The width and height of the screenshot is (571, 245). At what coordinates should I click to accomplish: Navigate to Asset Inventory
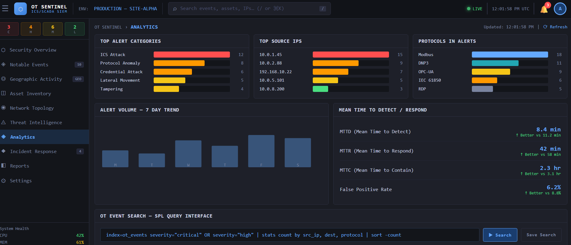click(44, 93)
